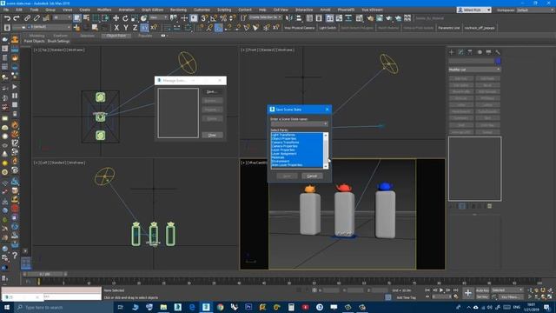Click Cancel in Save Scene State dialog

[x=312, y=176]
